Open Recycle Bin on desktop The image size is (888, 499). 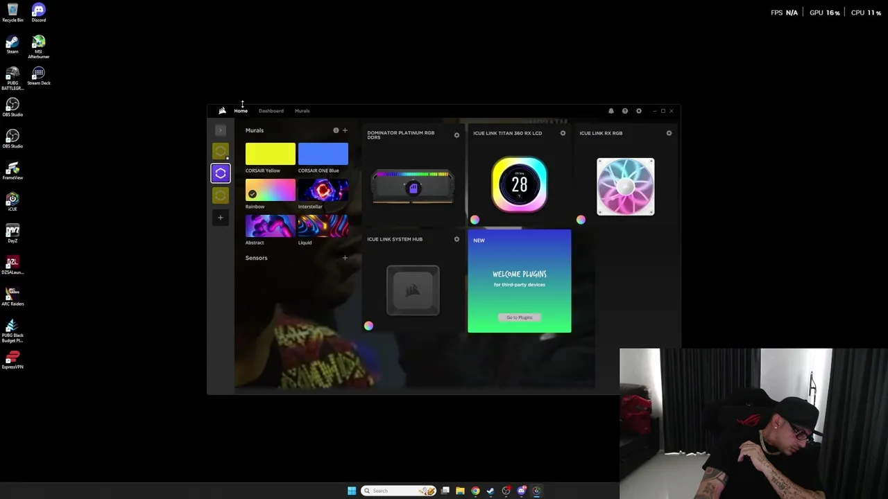[12, 12]
